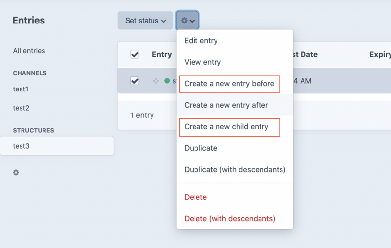The height and width of the screenshot is (248, 391).
Task: Toggle the select all entries checkbox
Action: 135,55
